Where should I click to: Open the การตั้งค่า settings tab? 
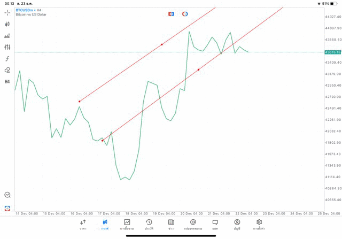(259, 224)
